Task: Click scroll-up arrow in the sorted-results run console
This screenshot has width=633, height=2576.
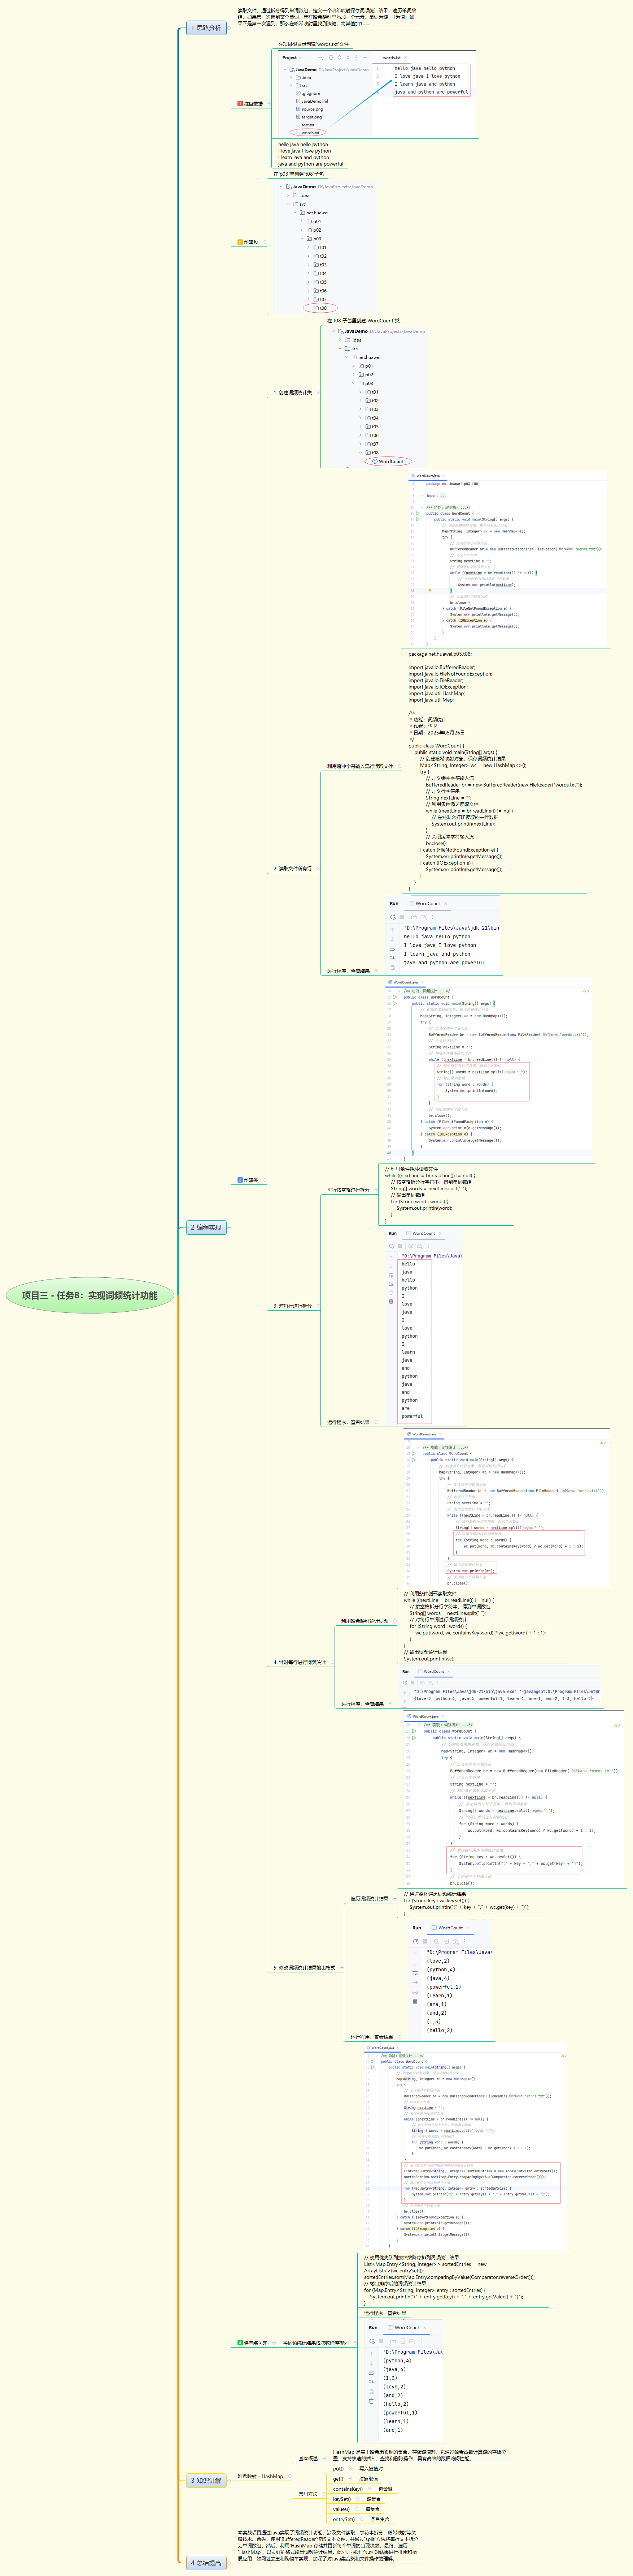Action: (x=371, y=2354)
